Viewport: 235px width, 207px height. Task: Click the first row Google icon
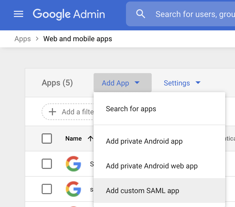(74, 164)
